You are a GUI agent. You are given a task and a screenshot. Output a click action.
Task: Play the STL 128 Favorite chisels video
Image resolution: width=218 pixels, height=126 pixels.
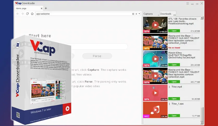[x=155, y=25]
